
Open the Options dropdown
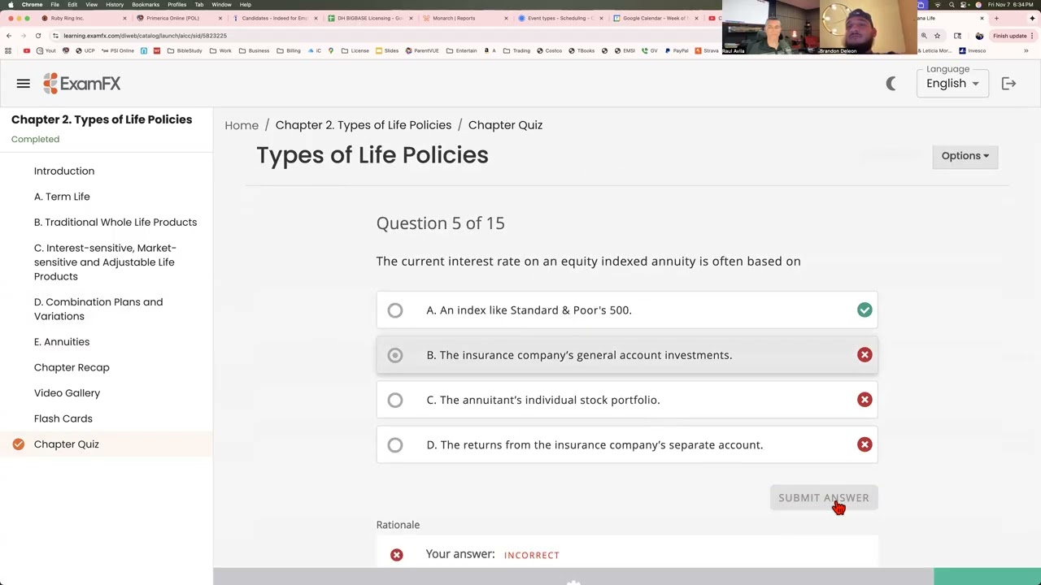965,156
